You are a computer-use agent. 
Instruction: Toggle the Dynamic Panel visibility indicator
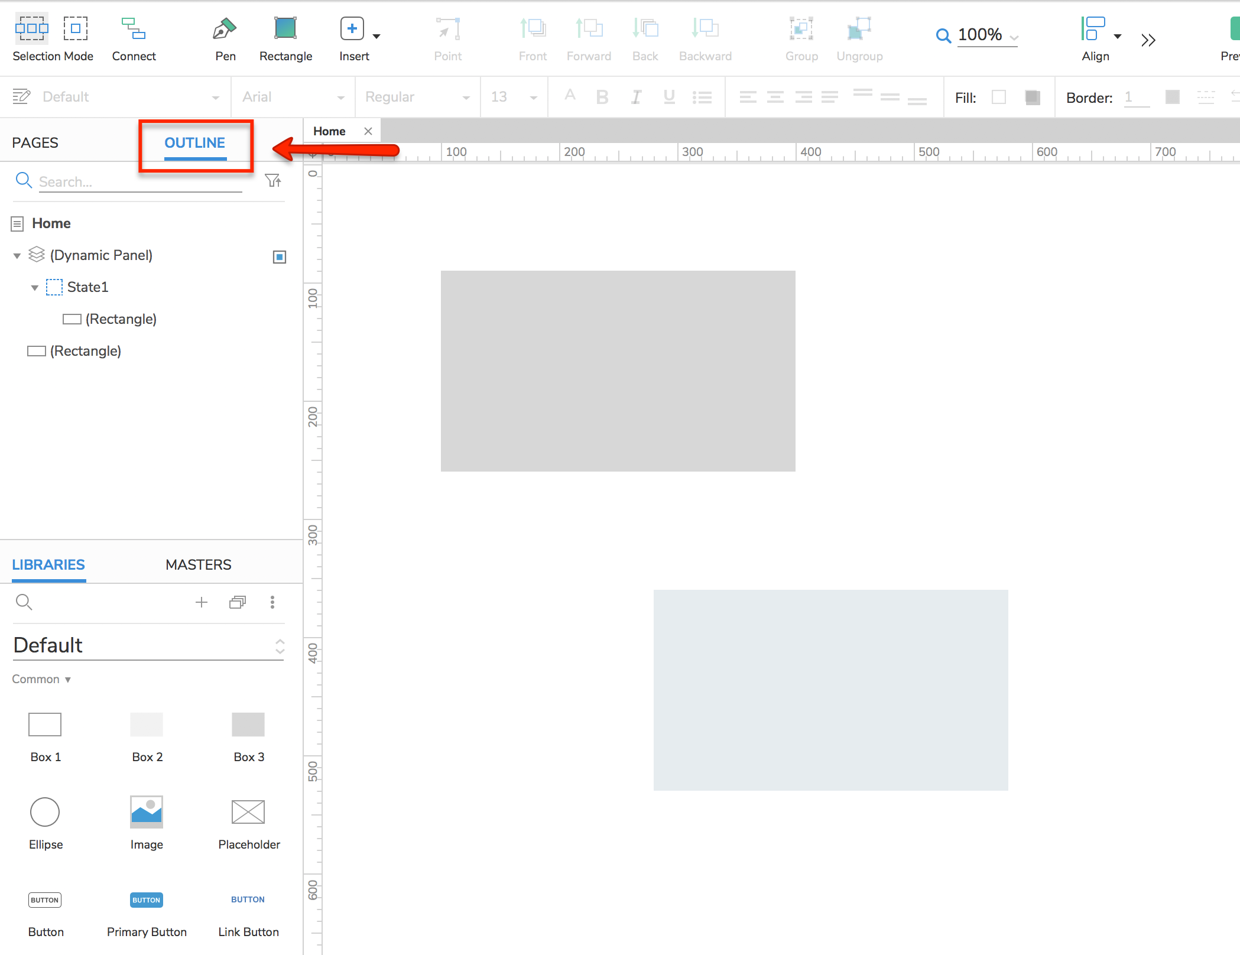pos(279,256)
